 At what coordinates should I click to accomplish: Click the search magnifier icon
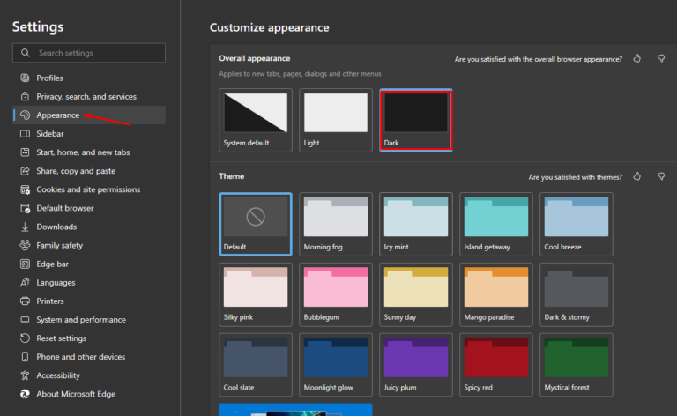click(x=26, y=53)
